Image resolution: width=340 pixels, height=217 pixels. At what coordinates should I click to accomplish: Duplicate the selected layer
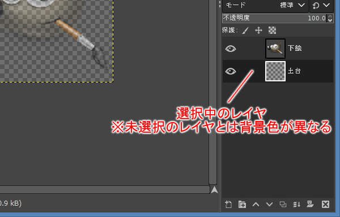[x=283, y=204]
